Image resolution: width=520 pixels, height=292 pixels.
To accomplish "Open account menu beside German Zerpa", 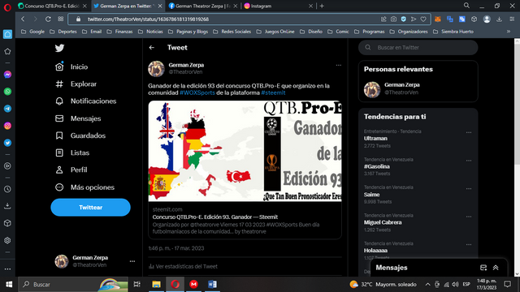I will [132, 261].
